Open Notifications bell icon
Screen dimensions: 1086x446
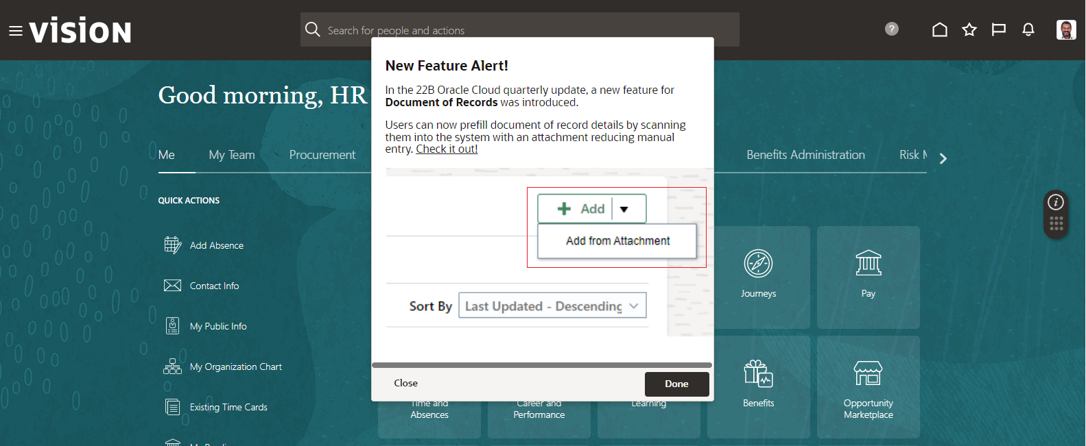[x=1028, y=29]
